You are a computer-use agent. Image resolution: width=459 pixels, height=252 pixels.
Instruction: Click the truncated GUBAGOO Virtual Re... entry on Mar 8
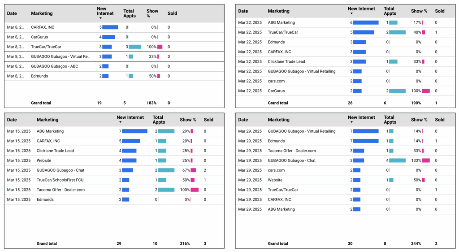click(x=61, y=56)
